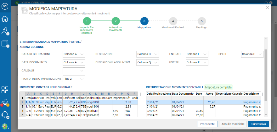Select row 4 header in original file
The width and height of the screenshot is (277, 132).
coord(22,111)
